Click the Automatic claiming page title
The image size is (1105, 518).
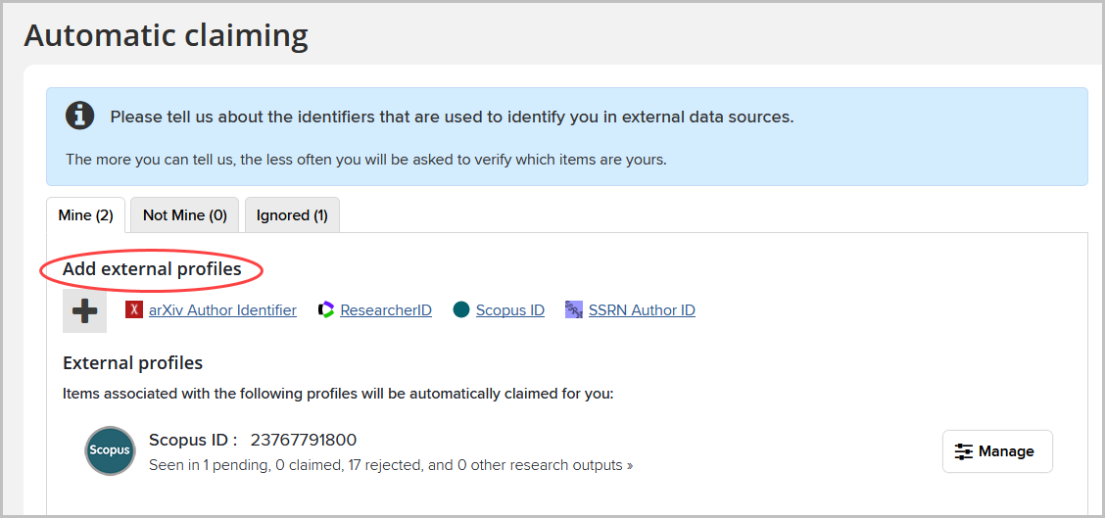pyautogui.click(x=166, y=36)
